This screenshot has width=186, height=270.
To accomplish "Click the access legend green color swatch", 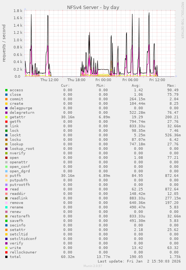I will [6, 90].
